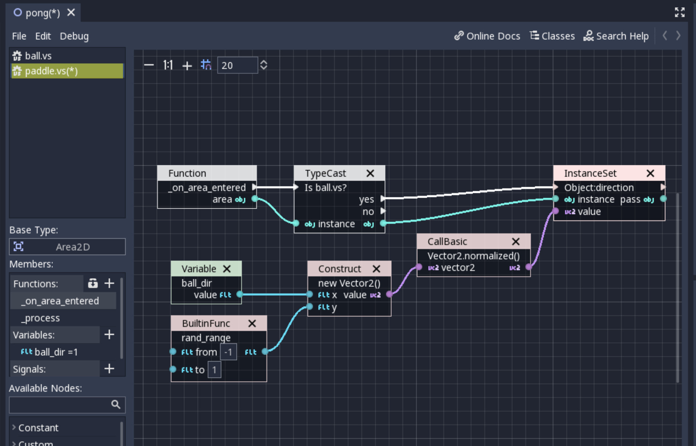Adjust snap distance stepper arrows

pos(263,65)
